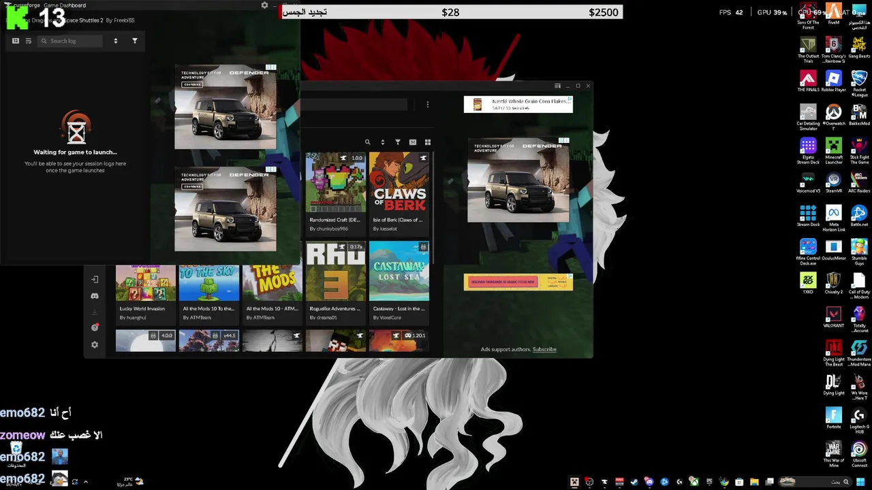Viewport: 872px width, 490px height.
Task: Open All the Mods 10 To the Sky card
Action: point(208,294)
